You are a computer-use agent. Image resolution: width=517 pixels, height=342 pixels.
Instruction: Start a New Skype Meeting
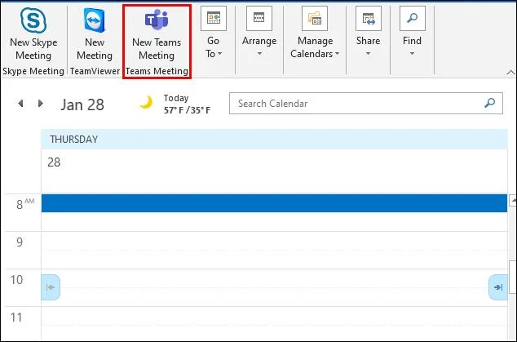click(33, 34)
